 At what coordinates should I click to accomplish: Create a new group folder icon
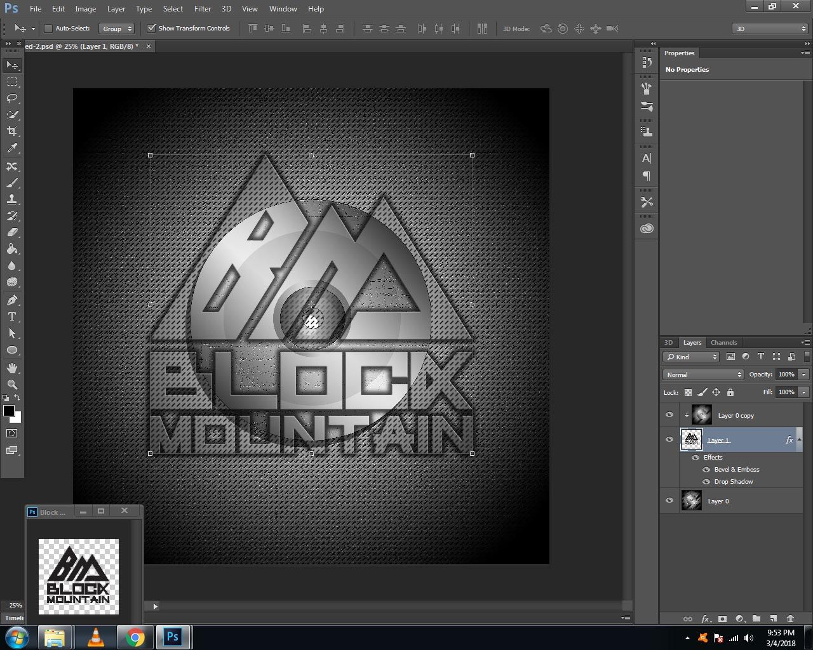pyautogui.click(x=756, y=618)
